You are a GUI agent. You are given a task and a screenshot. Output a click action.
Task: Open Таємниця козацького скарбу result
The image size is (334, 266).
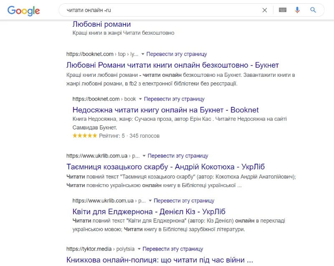point(166,167)
